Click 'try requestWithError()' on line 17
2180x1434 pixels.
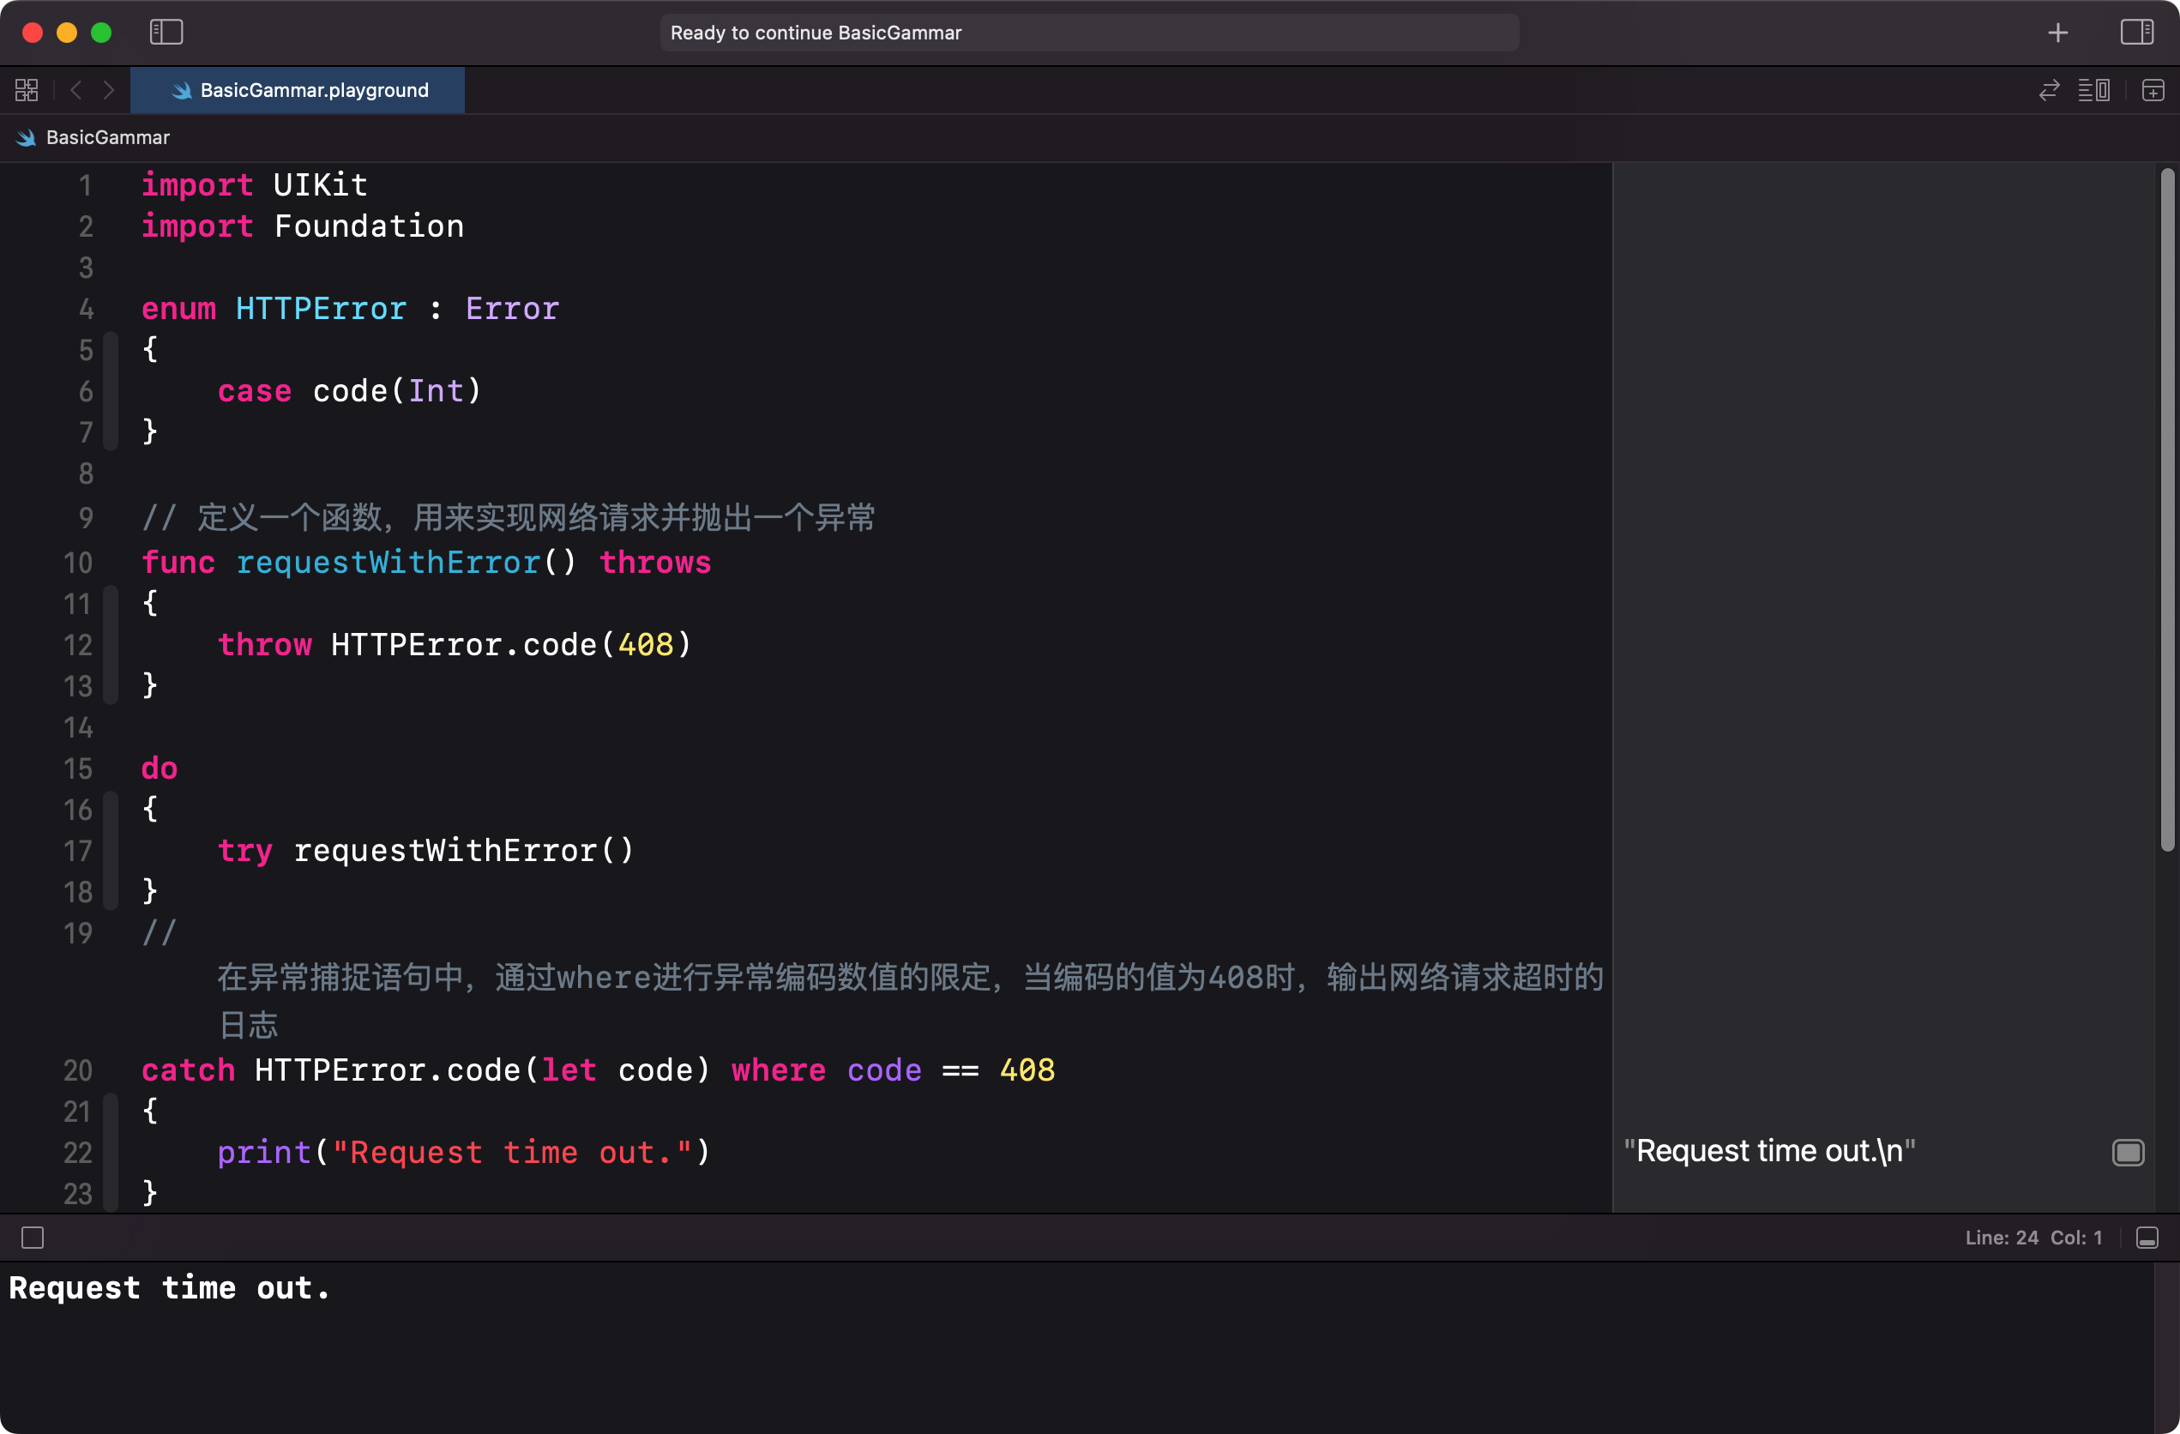point(425,850)
